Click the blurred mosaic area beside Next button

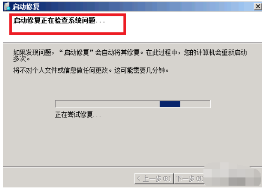[x=232, y=174]
